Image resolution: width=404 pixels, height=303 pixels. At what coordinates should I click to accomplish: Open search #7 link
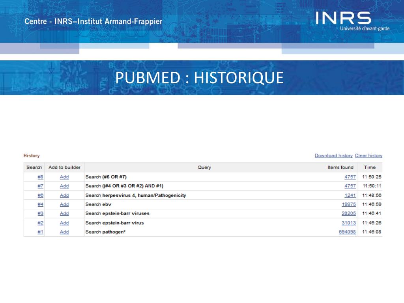[x=41, y=186]
